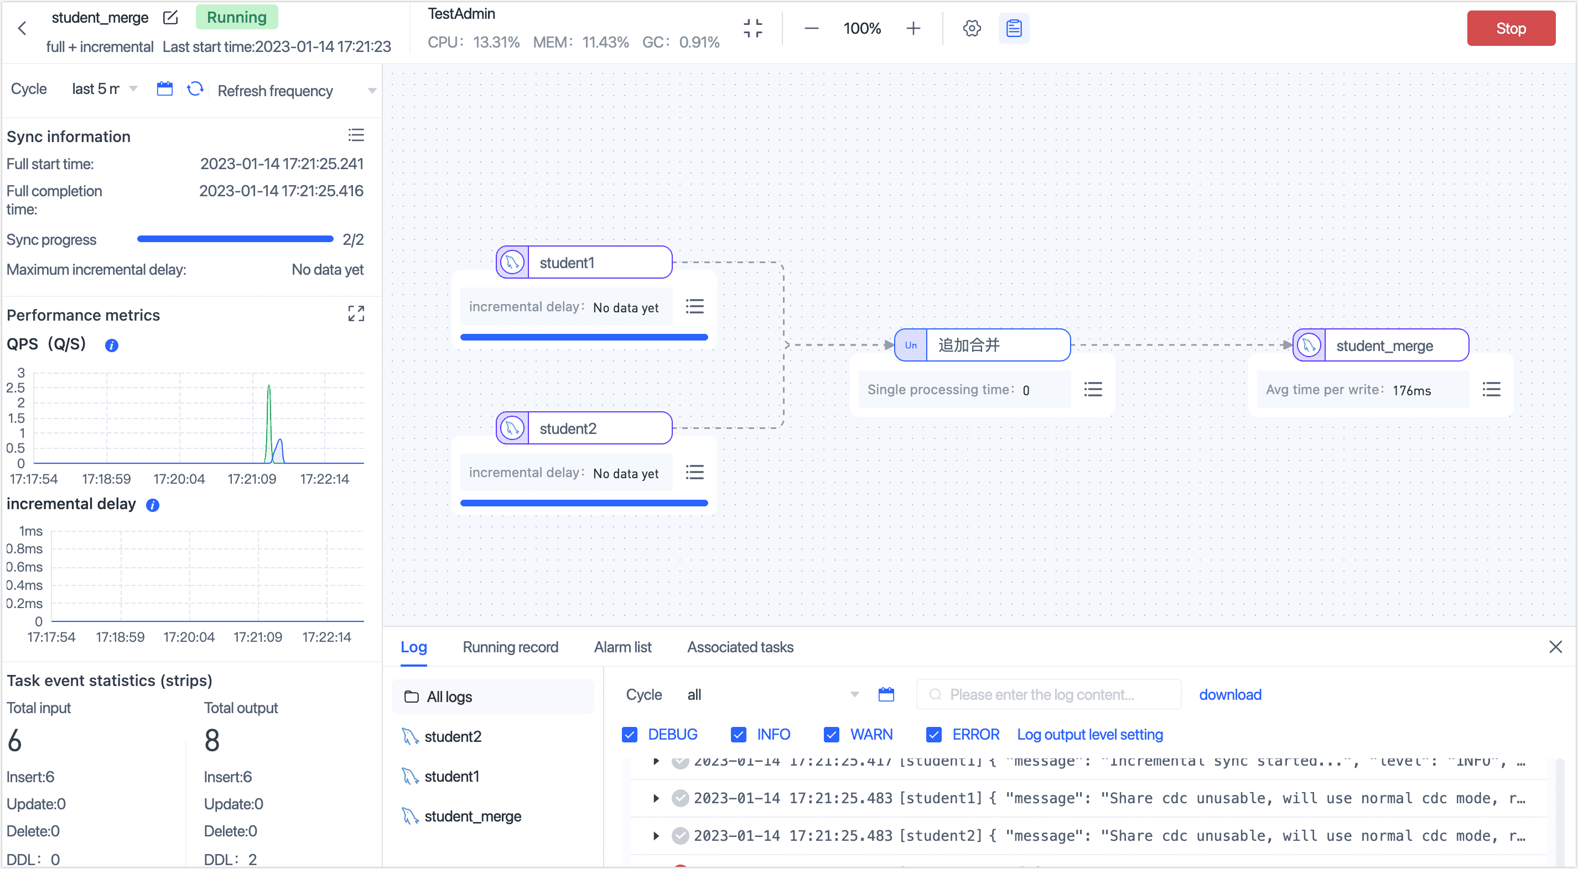
Task: Expand the first student1 Share cdc log entry
Action: pyautogui.click(x=656, y=798)
